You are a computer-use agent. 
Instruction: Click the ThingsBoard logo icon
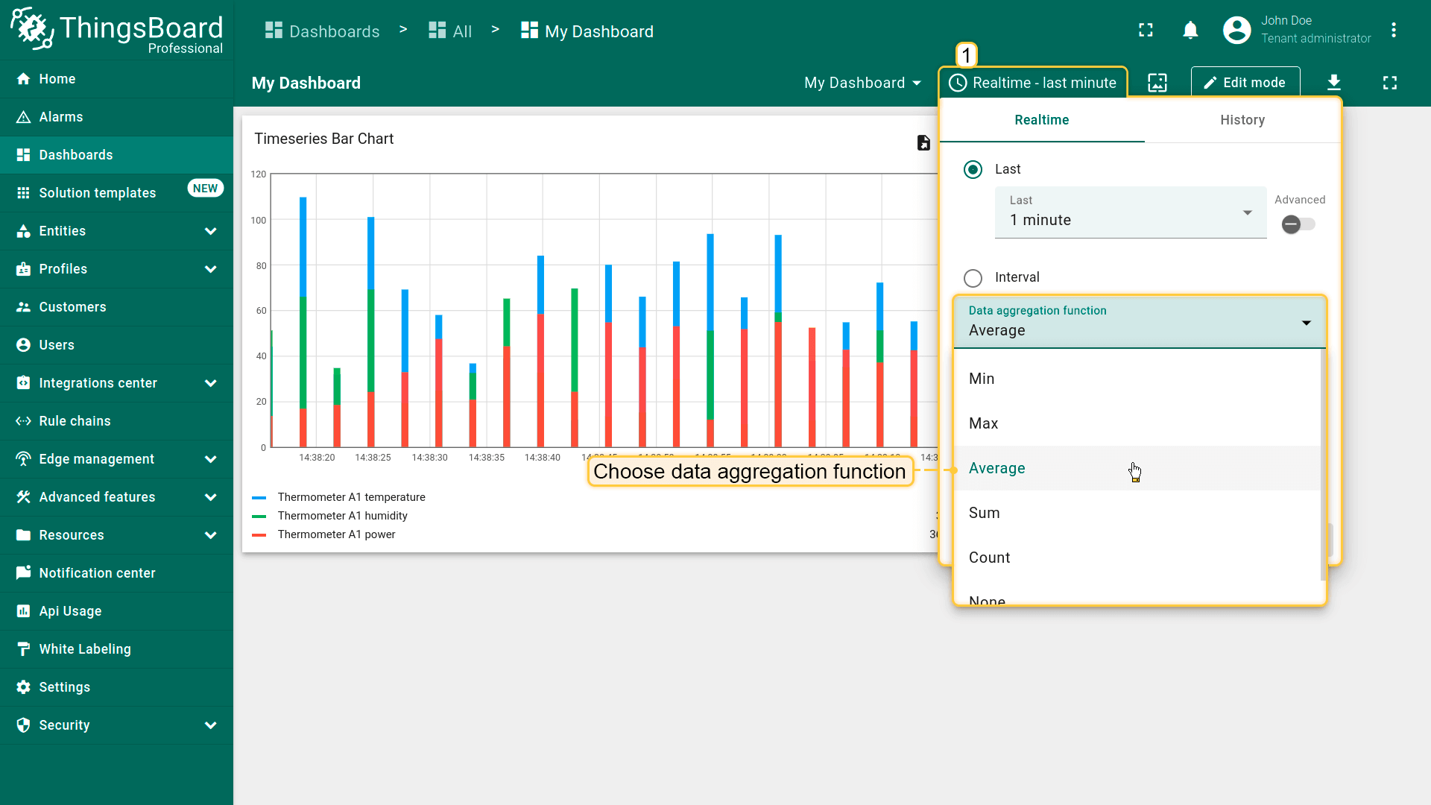tap(32, 28)
